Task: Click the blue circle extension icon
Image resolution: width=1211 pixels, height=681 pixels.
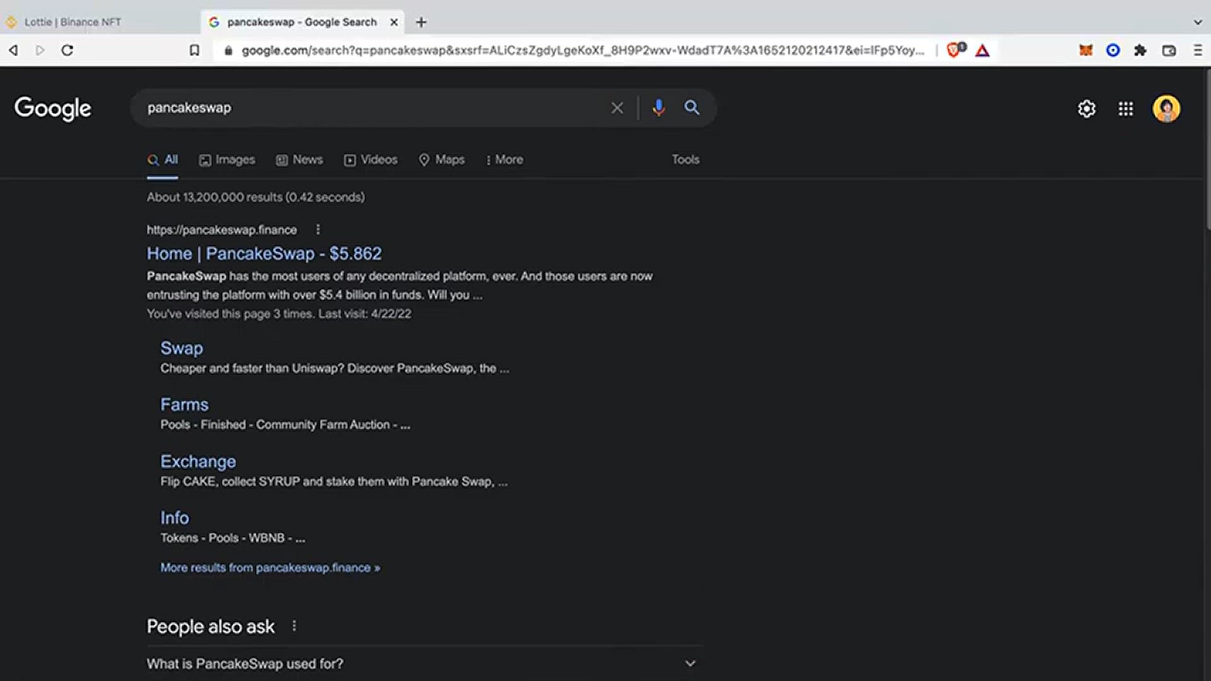Action: coord(1113,50)
